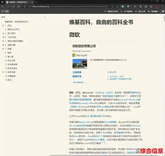
Task: Open the Zune link
Action: coord(90,136)
